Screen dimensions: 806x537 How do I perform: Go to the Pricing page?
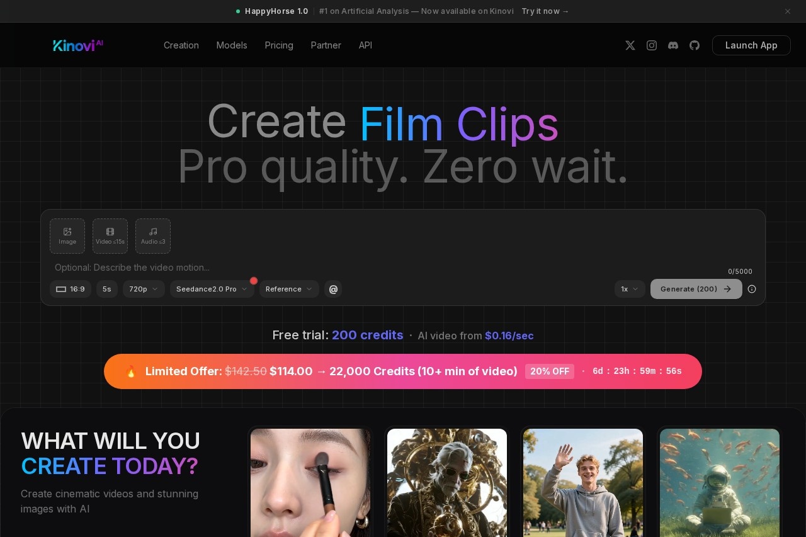(279, 45)
